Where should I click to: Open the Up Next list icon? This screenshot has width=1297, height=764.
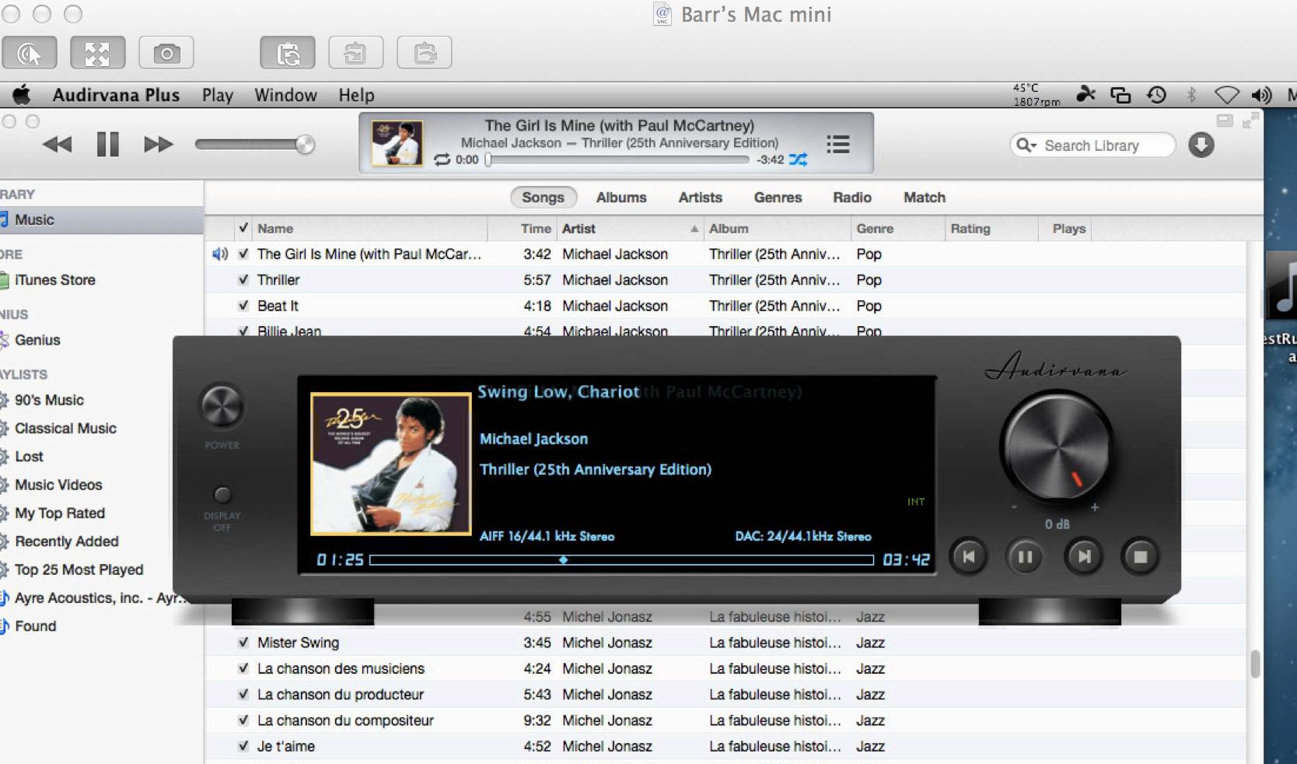[x=837, y=144]
